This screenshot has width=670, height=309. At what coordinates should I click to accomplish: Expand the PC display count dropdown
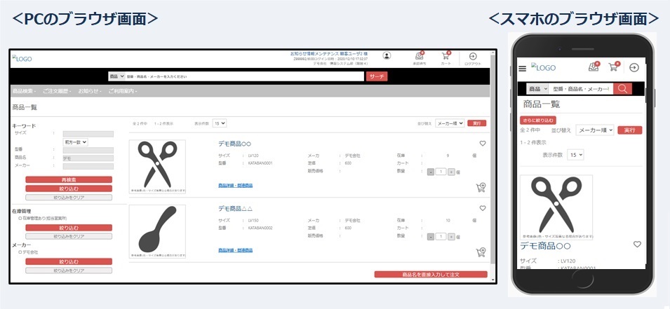[x=220, y=123]
